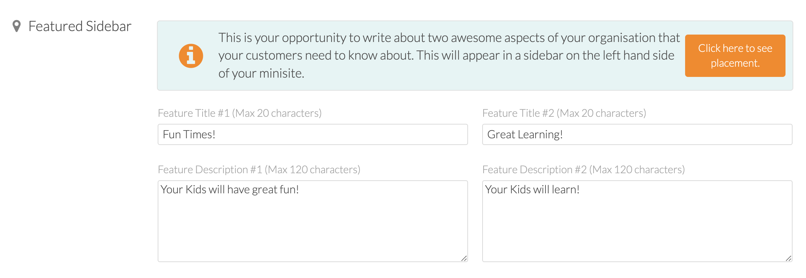This screenshot has height=278, width=806.
Task: Click the 'Feature Description #2' label
Action: 584,170
